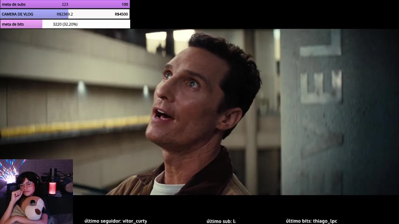Image resolution: width=399 pixels, height=224 pixels.
Task: Click the 'CAMERA DE VLOG' label
Action: 17,14
